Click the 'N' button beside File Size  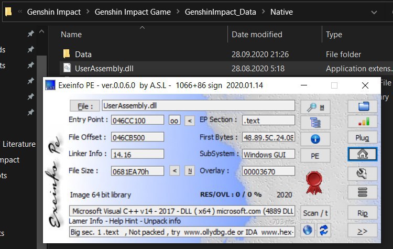[x=190, y=171]
